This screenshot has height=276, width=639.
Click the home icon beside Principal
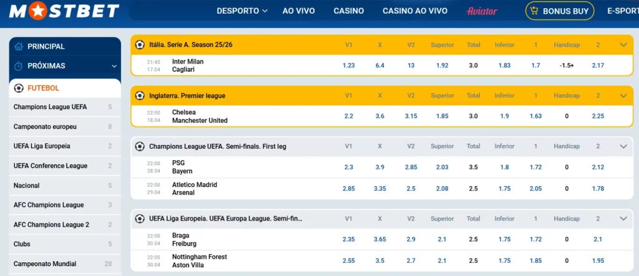click(x=18, y=46)
